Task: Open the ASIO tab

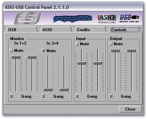Action: [x=56, y=30]
